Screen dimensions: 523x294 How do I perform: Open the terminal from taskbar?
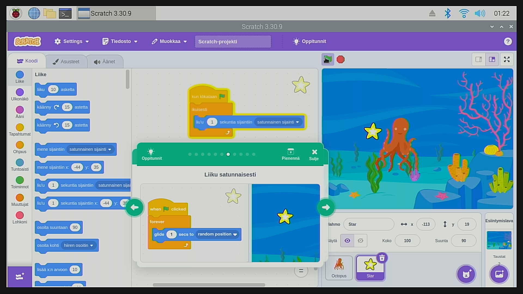coord(65,13)
